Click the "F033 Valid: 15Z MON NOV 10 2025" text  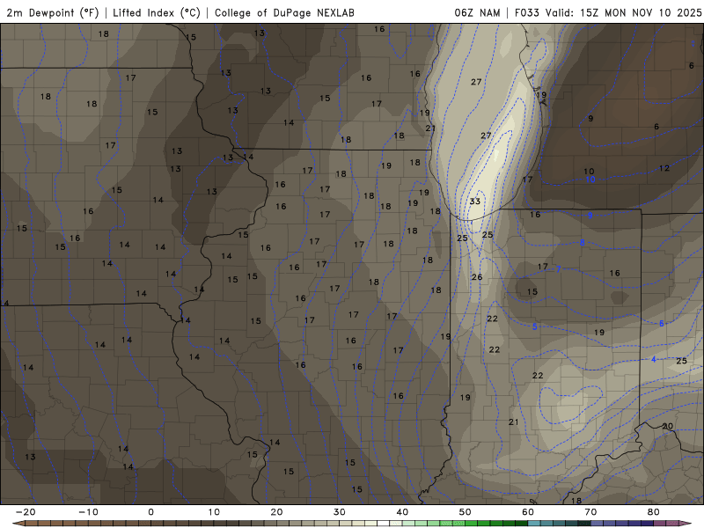point(608,12)
